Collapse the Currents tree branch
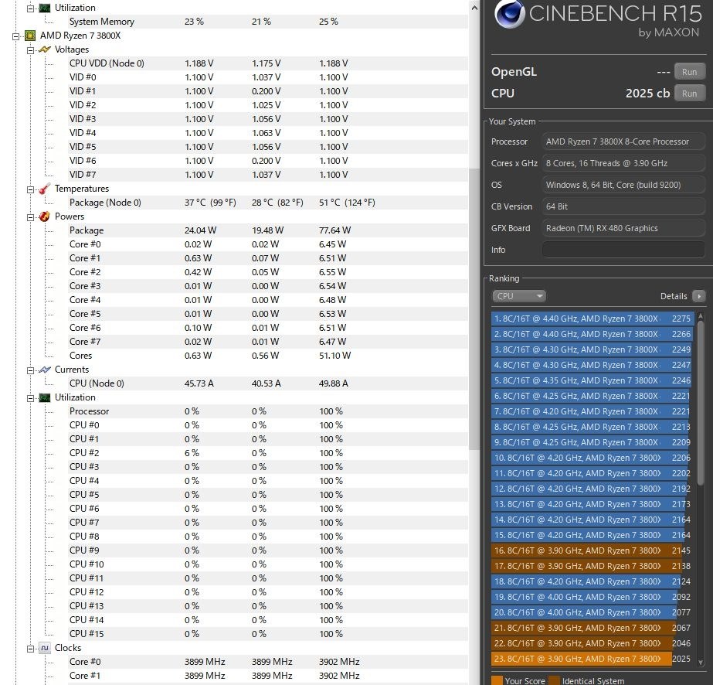 click(30, 370)
